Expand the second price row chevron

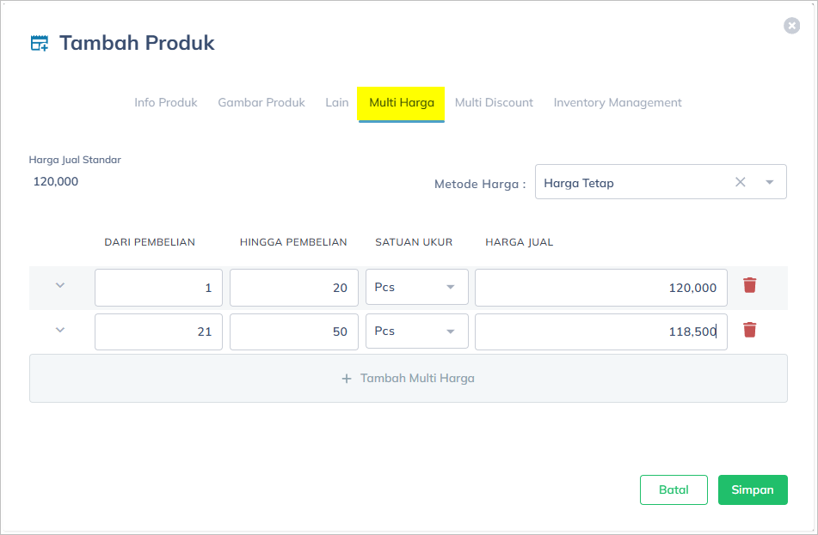[x=60, y=330]
